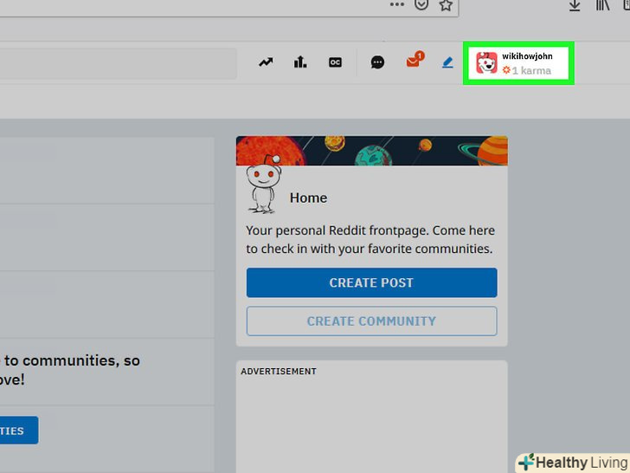Click the Snoo mascot illustration

point(263,185)
